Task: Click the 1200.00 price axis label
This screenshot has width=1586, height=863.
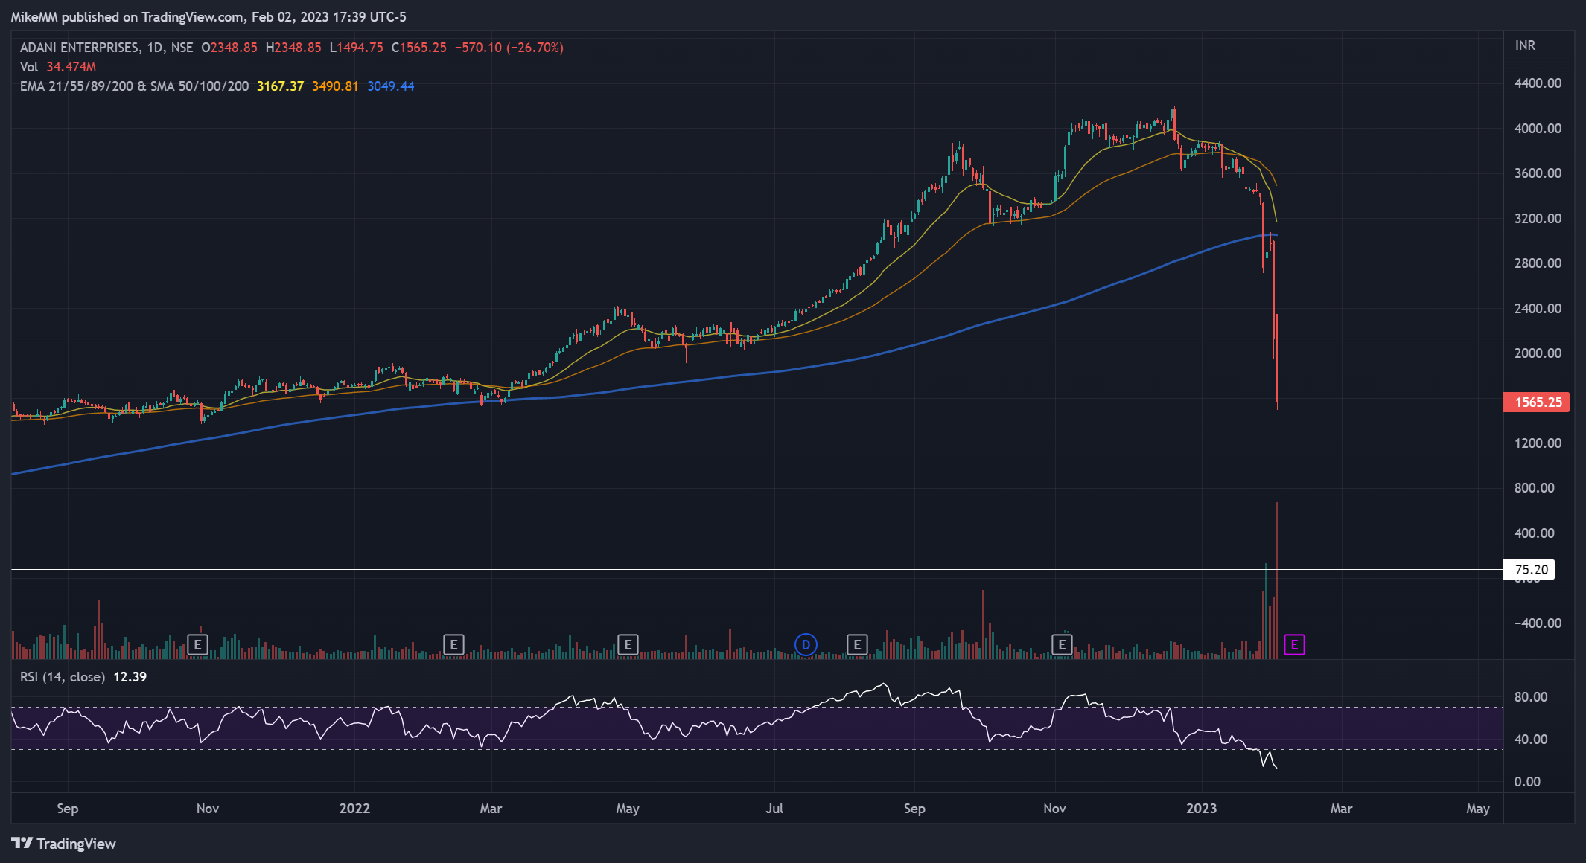Action: 1538,443
